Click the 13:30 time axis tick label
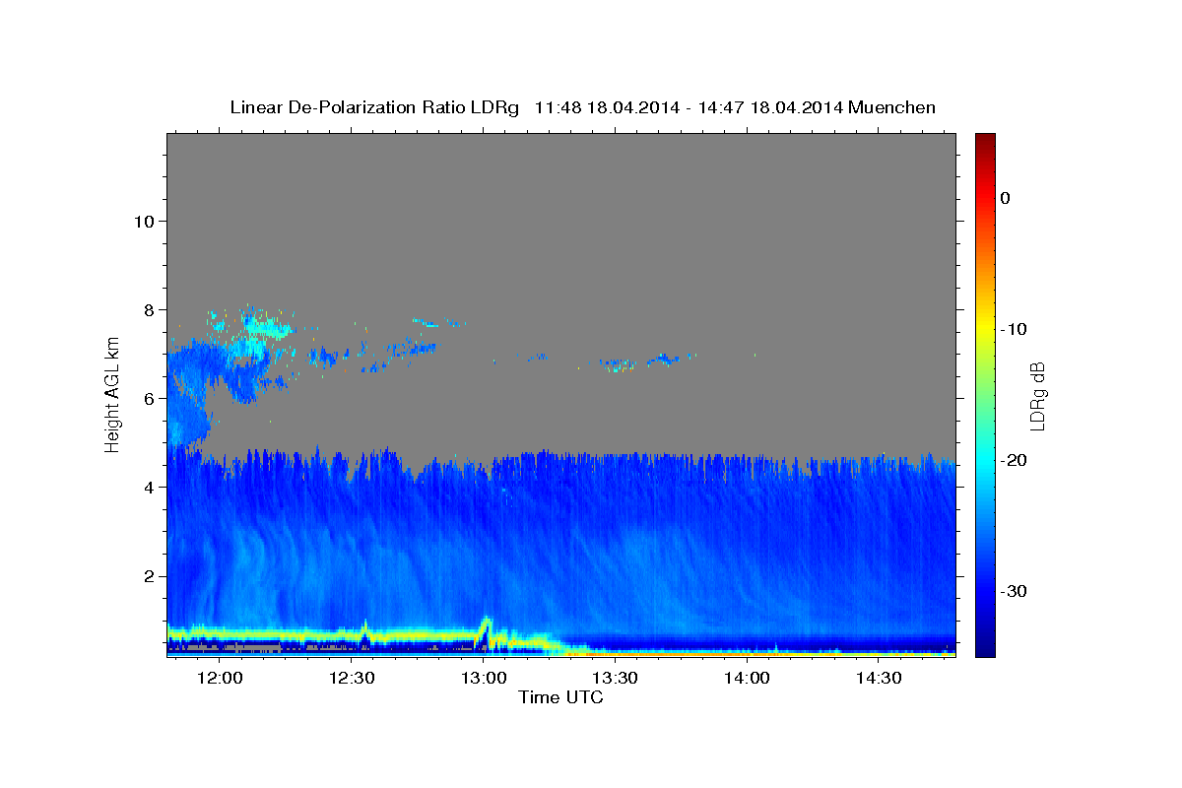Screen dimensions: 1182x788 [x=616, y=679]
